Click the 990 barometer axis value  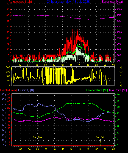[x=119, y=44]
